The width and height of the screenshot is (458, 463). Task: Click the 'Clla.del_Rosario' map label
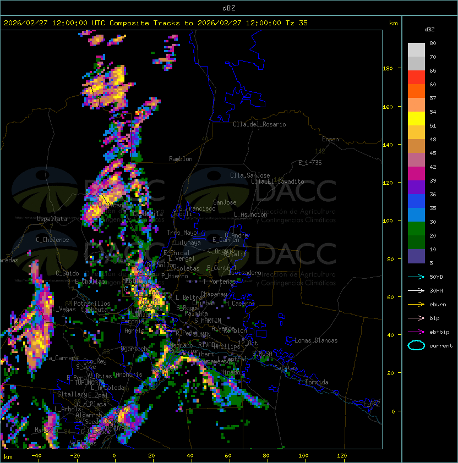pyautogui.click(x=259, y=124)
